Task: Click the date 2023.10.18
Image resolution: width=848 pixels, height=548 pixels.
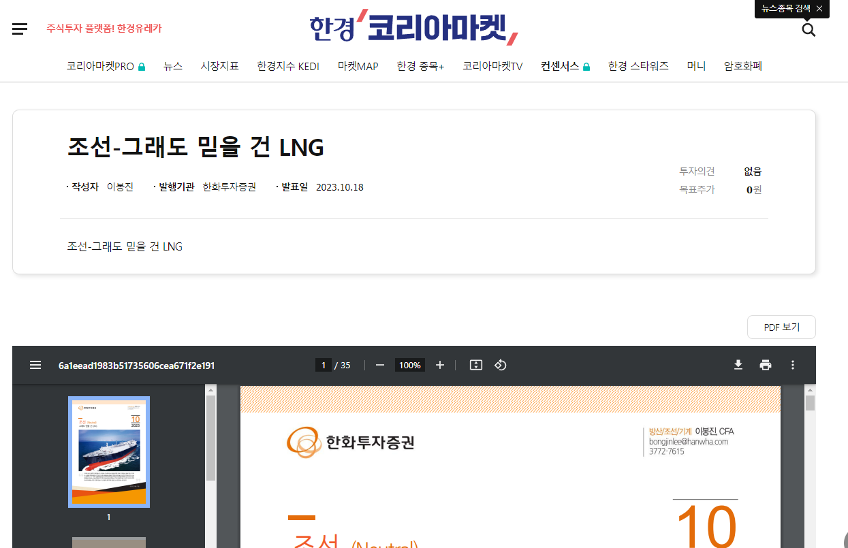Action: tap(340, 187)
